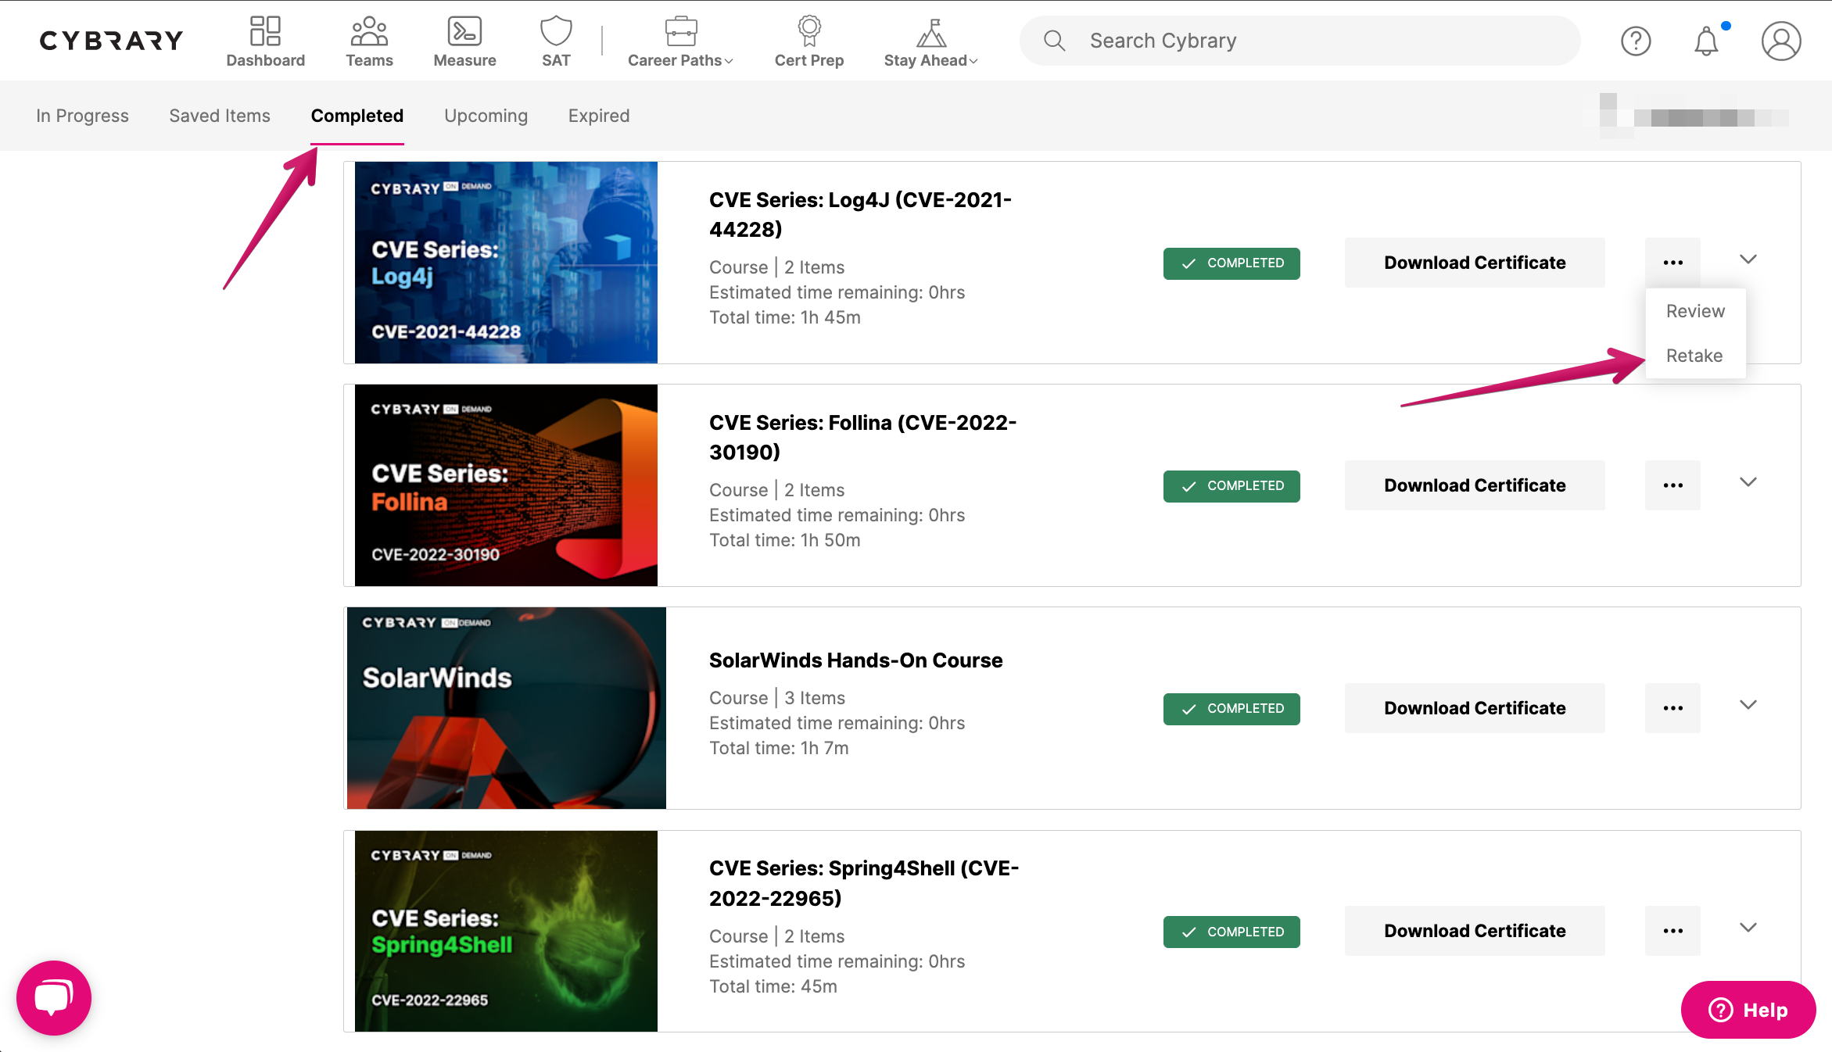Image resolution: width=1832 pixels, height=1052 pixels.
Task: Click the COMPLETED badge on Follina
Action: coord(1231,486)
